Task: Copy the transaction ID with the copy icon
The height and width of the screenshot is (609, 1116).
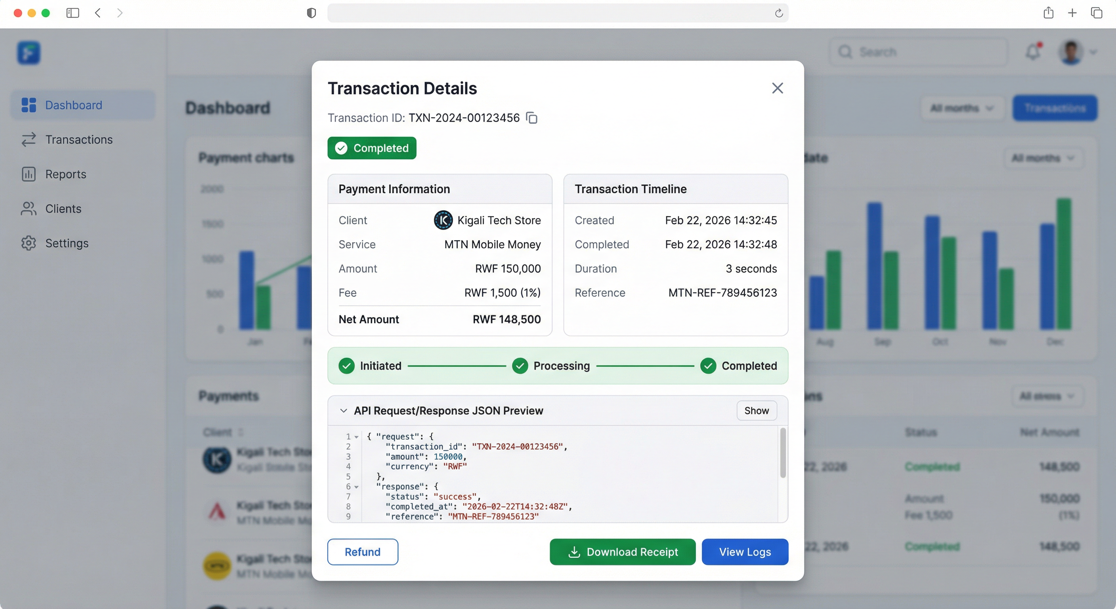Action: pyautogui.click(x=531, y=118)
